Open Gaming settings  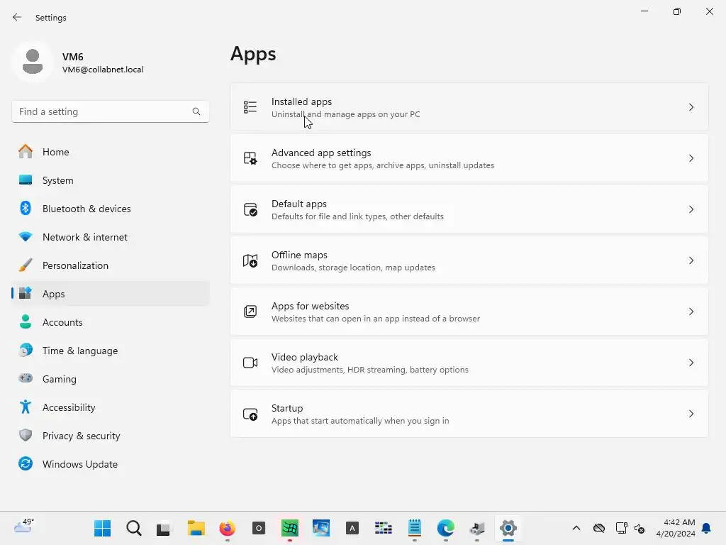click(x=110, y=379)
